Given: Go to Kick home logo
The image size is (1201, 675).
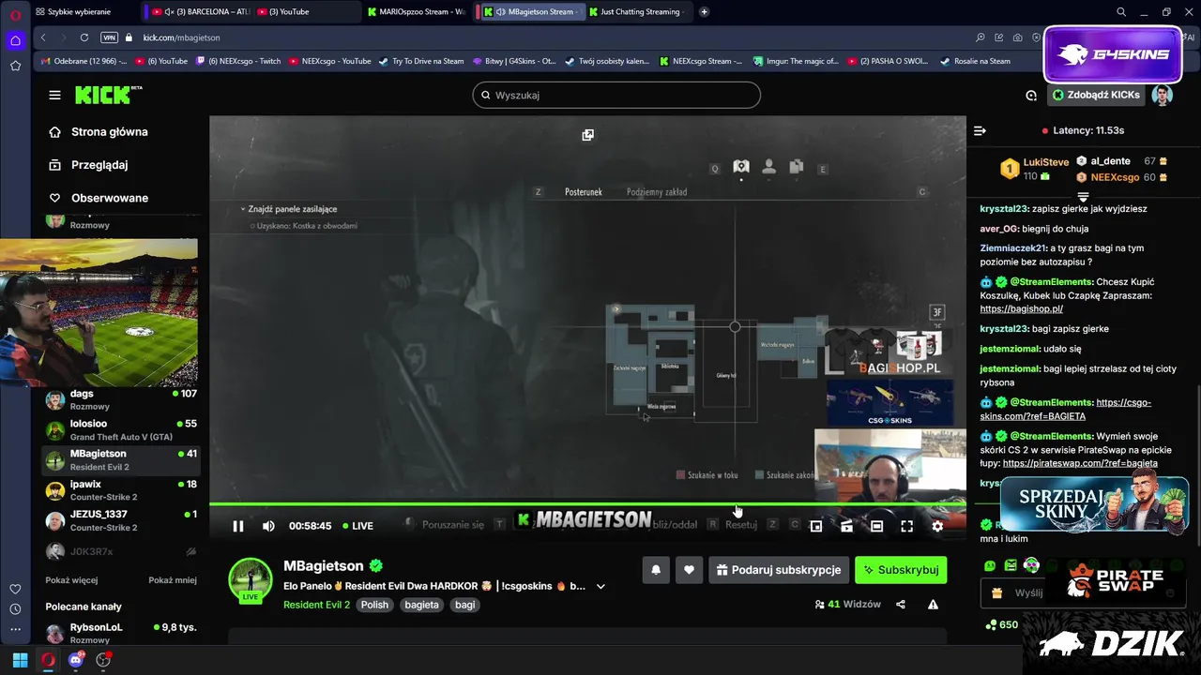Looking at the screenshot, I should 109,95.
